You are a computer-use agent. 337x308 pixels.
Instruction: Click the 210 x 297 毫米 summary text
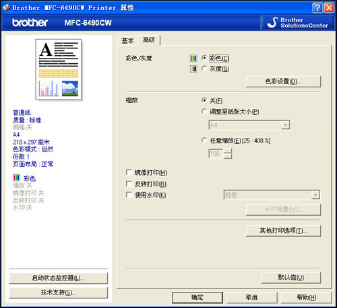click(31, 142)
